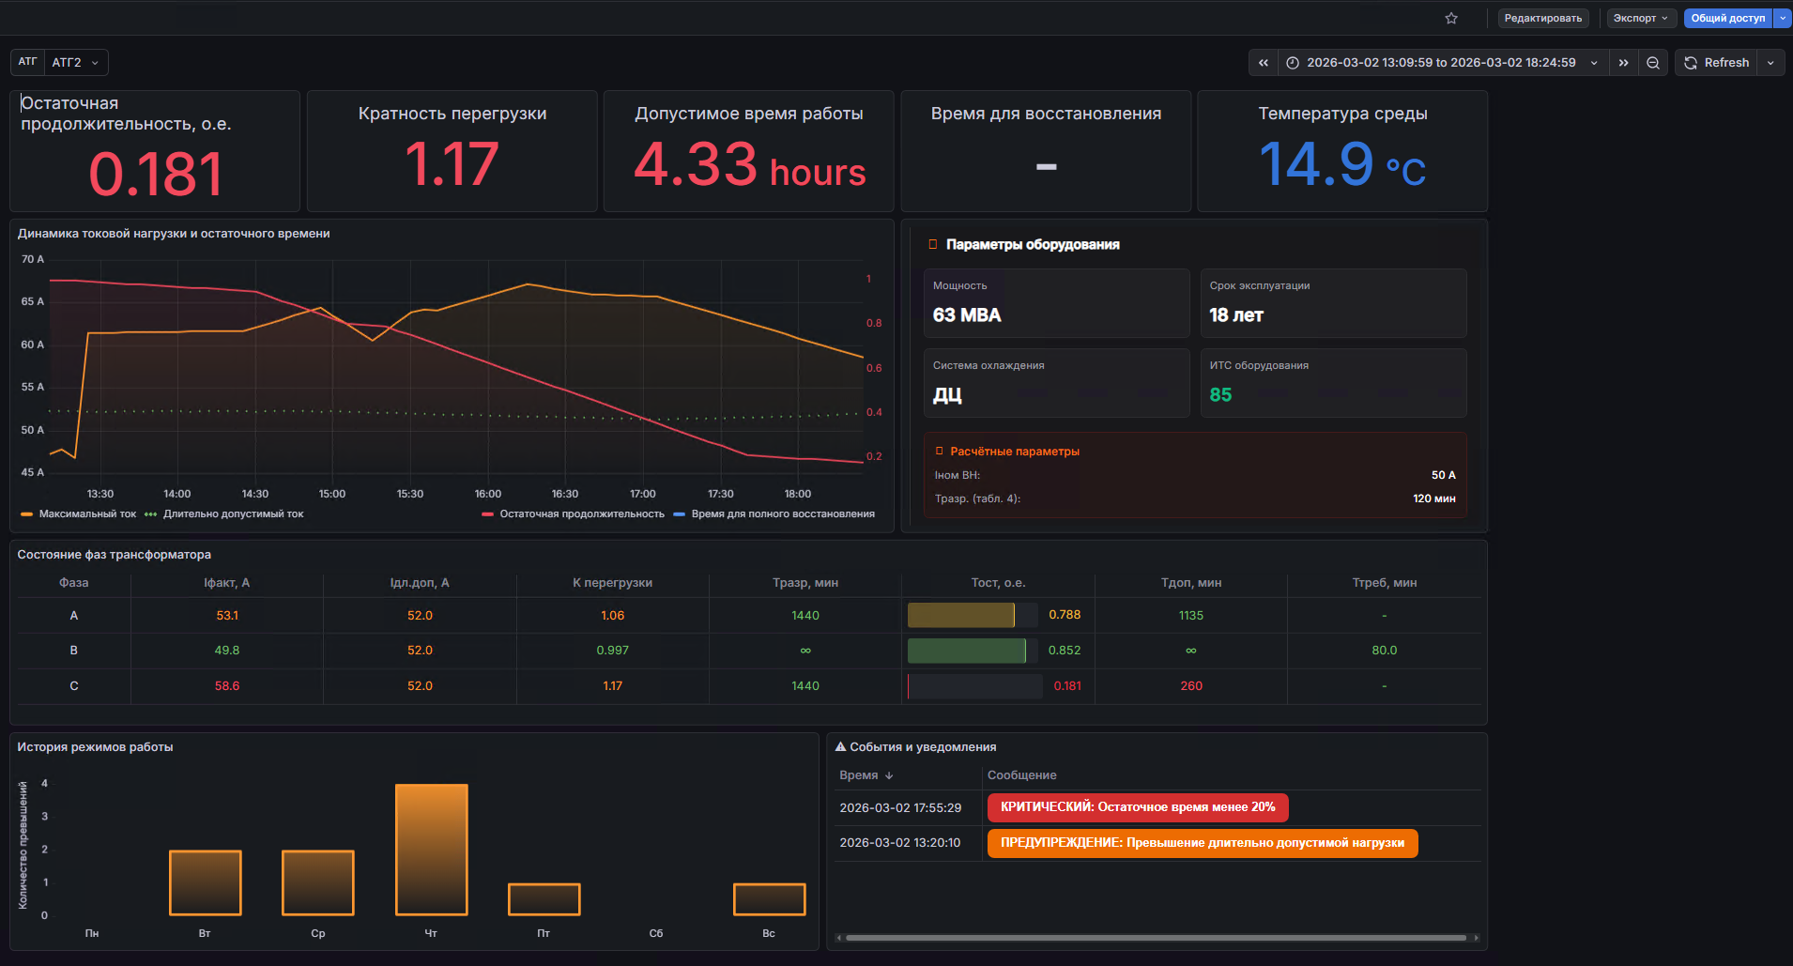This screenshot has width=1793, height=966.
Task: Click the Редактировать button
Action: 1542,18
